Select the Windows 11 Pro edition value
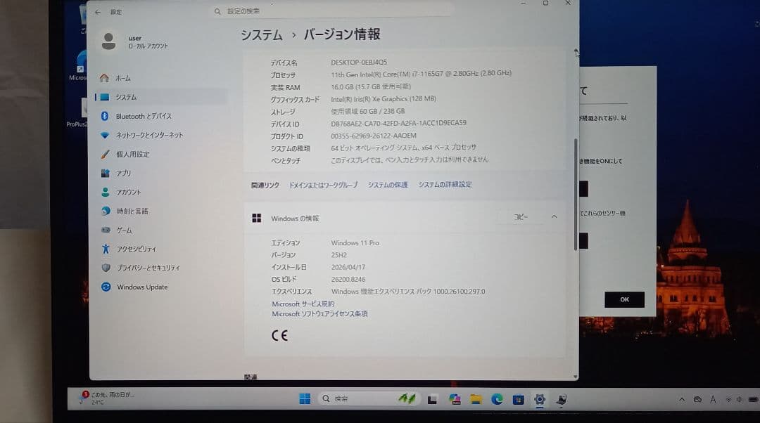Viewport: 760px width, 423px height. 355,243
